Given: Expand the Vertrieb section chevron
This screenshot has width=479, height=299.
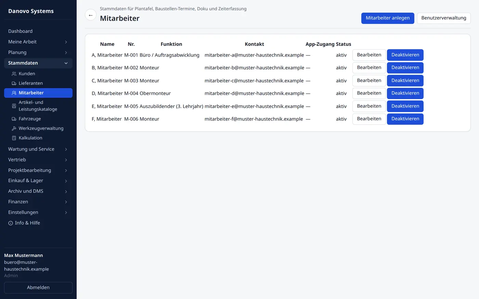Looking at the screenshot, I should click(x=66, y=160).
